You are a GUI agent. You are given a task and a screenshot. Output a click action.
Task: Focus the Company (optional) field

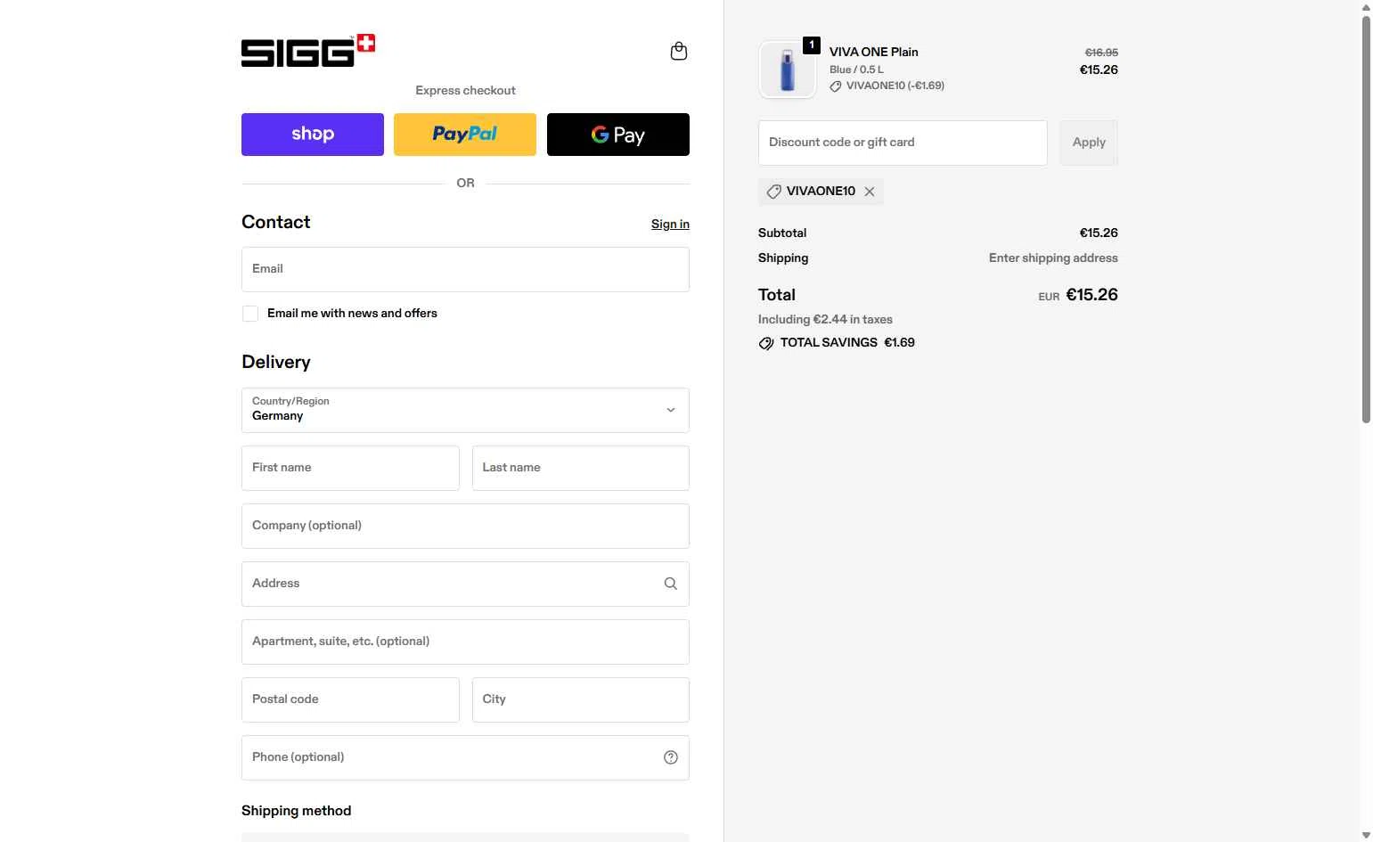click(465, 526)
